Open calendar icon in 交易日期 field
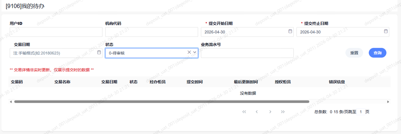This screenshot has height=134, width=401. (x=99, y=52)
